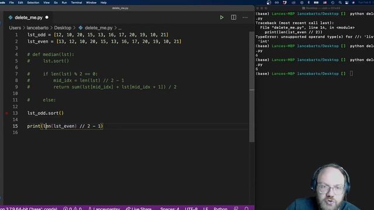Start a Live Share session
The image size is (374, 210).
(x=138, y=208)
